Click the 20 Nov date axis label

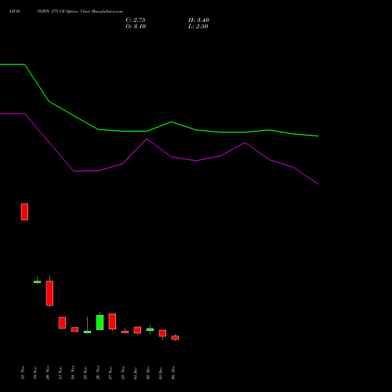click(48, 373)
